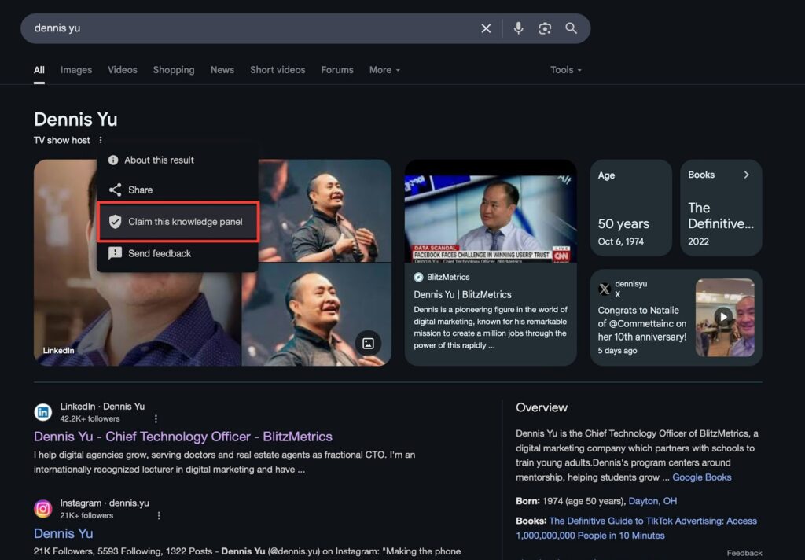Expand Books card with chevron arrow

point(747,175)
